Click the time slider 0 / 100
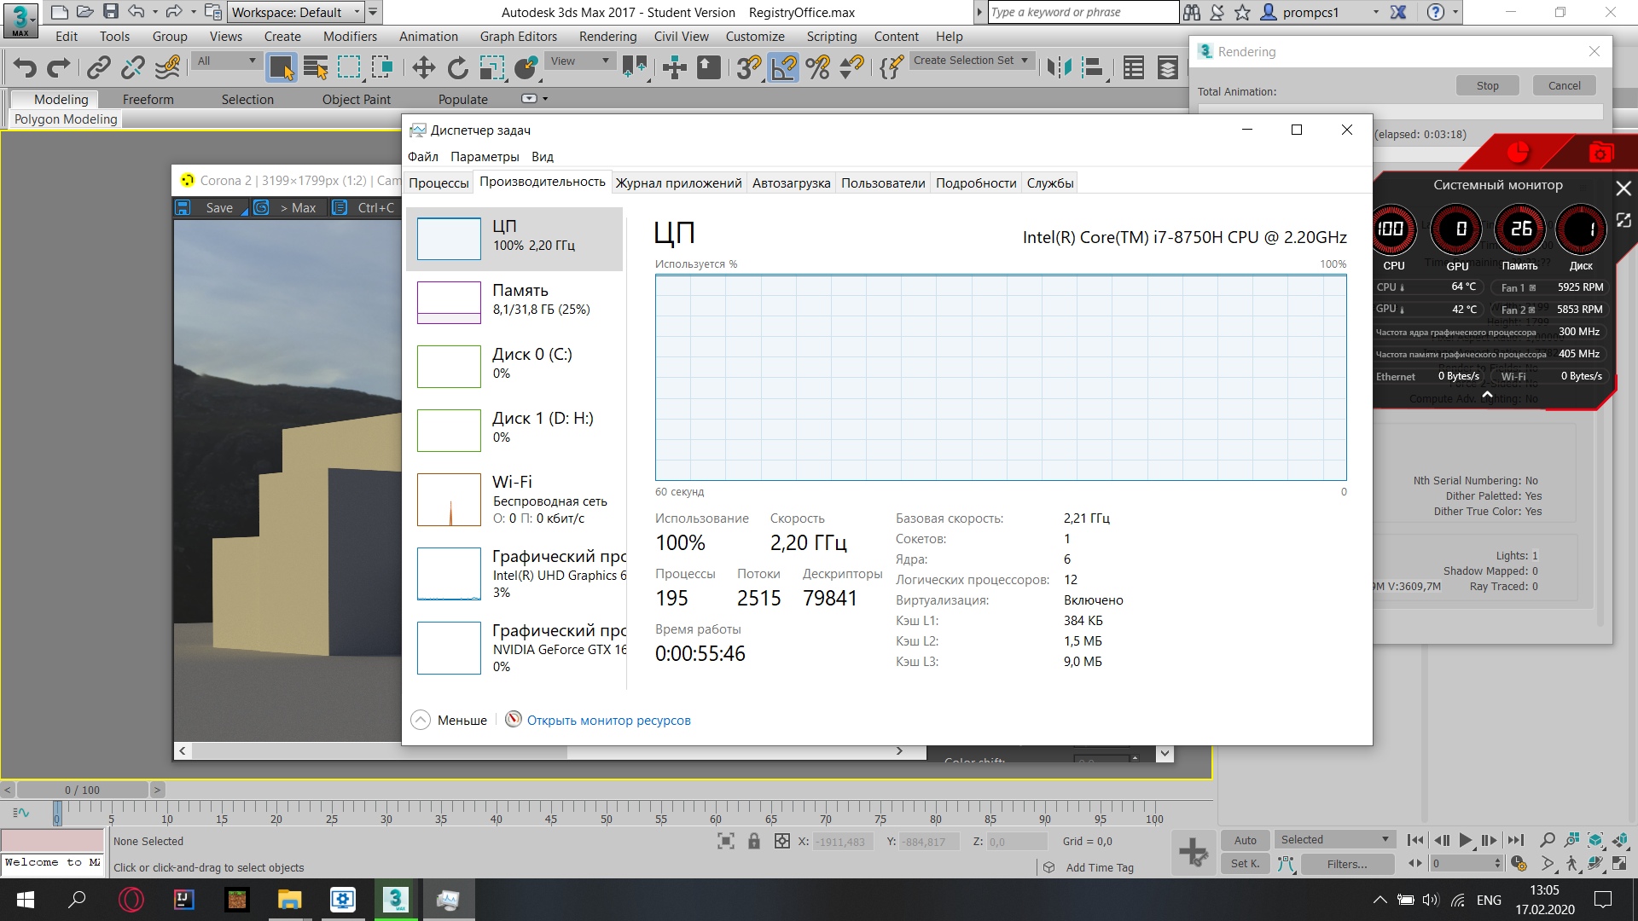Image resolution: width=1638 pixels, height=921 pixels. pyautogui.click(x=82, y=790)
